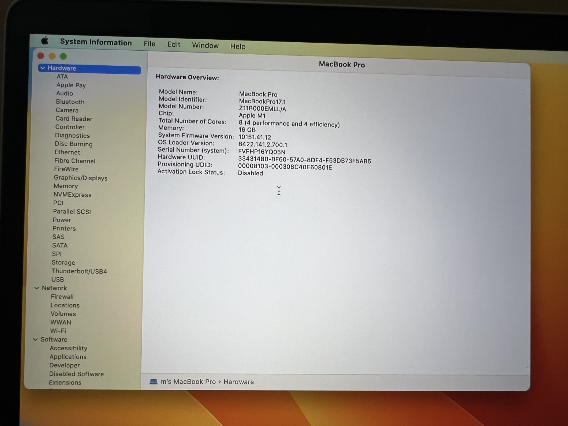Select Extensions under Software
568x426 pixels.
tap(65, 382)
